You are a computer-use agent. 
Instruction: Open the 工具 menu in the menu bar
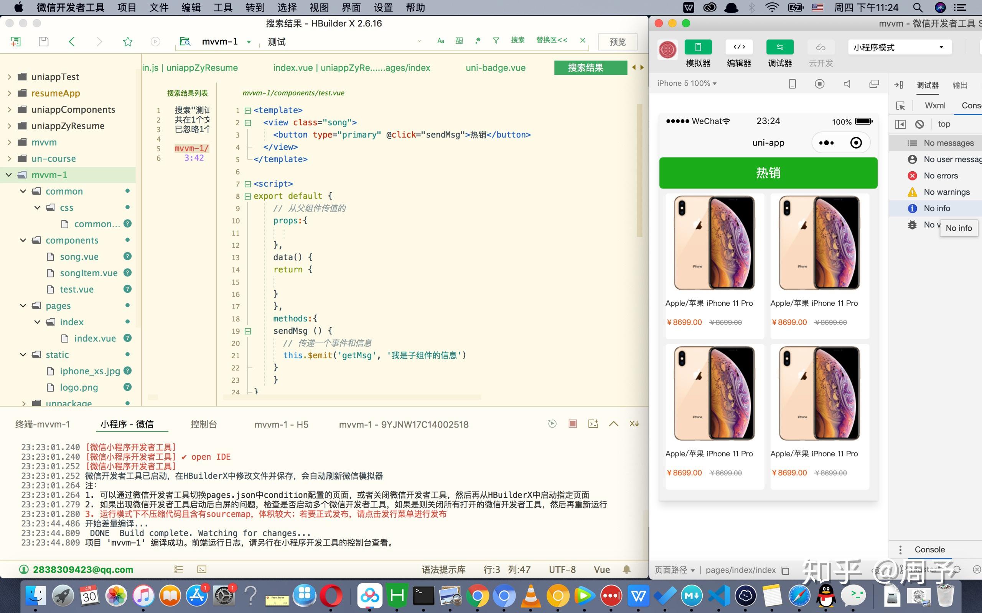tap(223, 8)
